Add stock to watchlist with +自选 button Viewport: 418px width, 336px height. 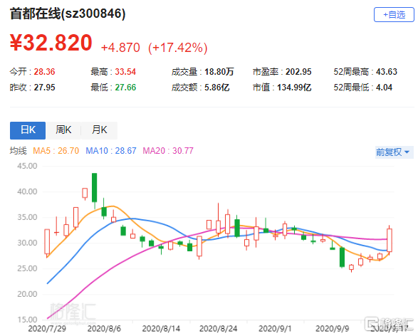pyautogui.click(x=394, y=15)
